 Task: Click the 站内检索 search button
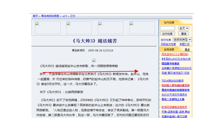[167, 33]
